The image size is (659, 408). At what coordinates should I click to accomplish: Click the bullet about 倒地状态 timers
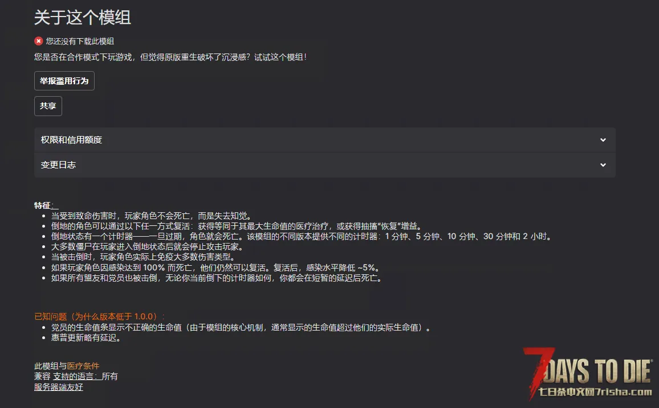coord(301,237)
